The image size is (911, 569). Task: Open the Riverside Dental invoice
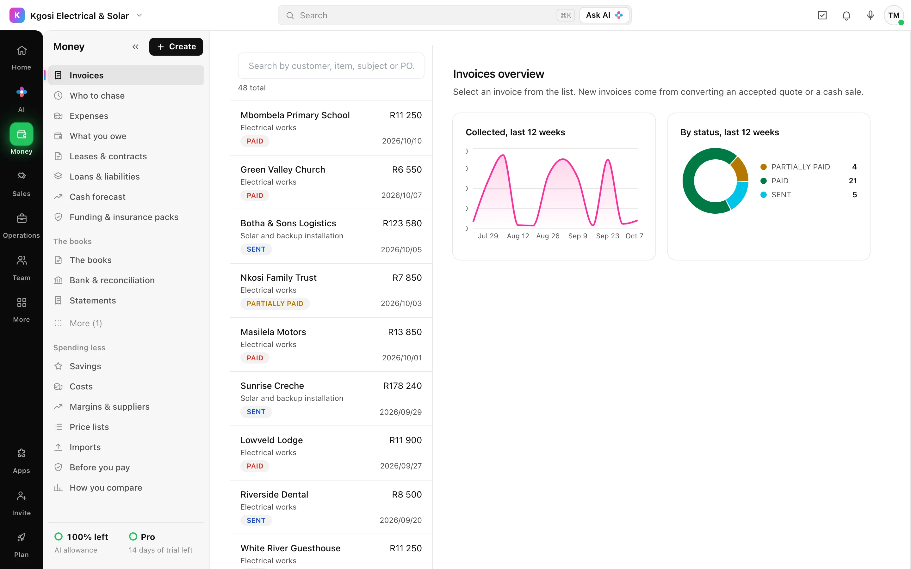pos(331,507)
